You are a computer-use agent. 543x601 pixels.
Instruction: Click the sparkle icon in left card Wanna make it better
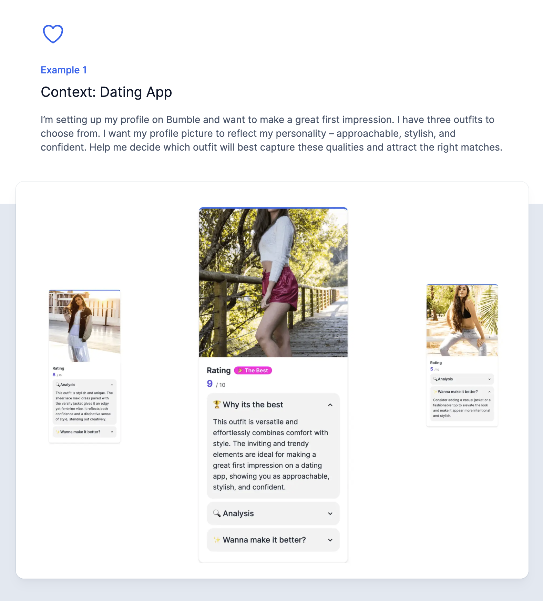(58, 432)
